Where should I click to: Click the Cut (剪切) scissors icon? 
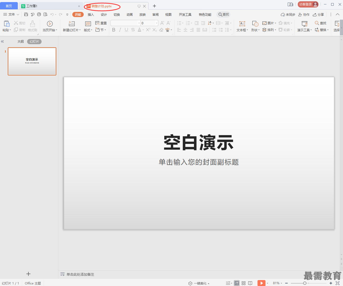[16, 23]
